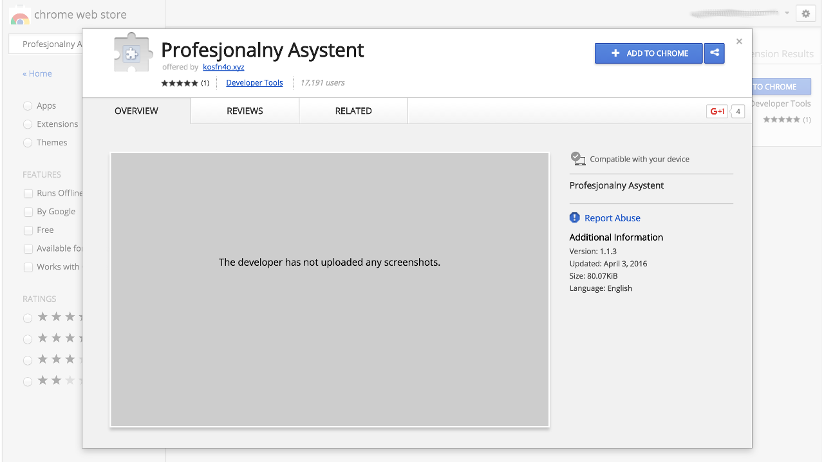This screenshot has height=462, width=824.
Task: Click the Additional Information heading
Action: (x=616, y=237)
